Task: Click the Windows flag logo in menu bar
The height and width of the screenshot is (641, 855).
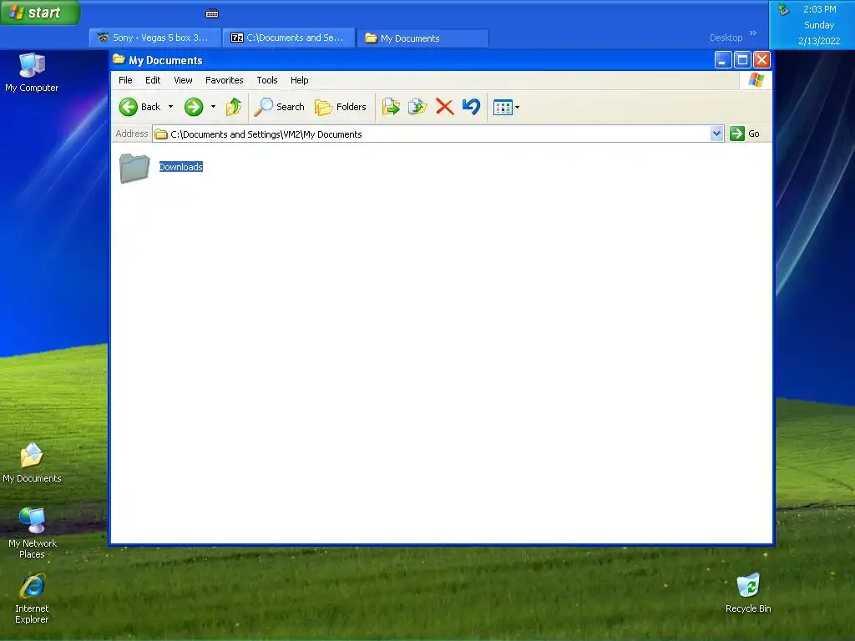Action: click(756, 80)
